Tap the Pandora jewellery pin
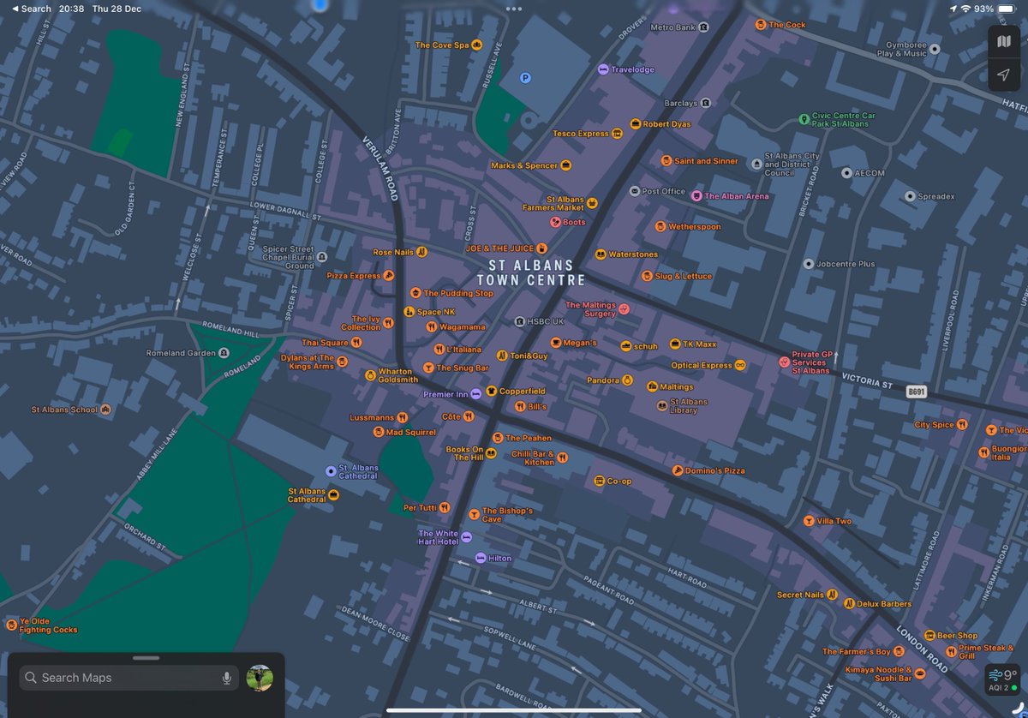 click(627, 380)
